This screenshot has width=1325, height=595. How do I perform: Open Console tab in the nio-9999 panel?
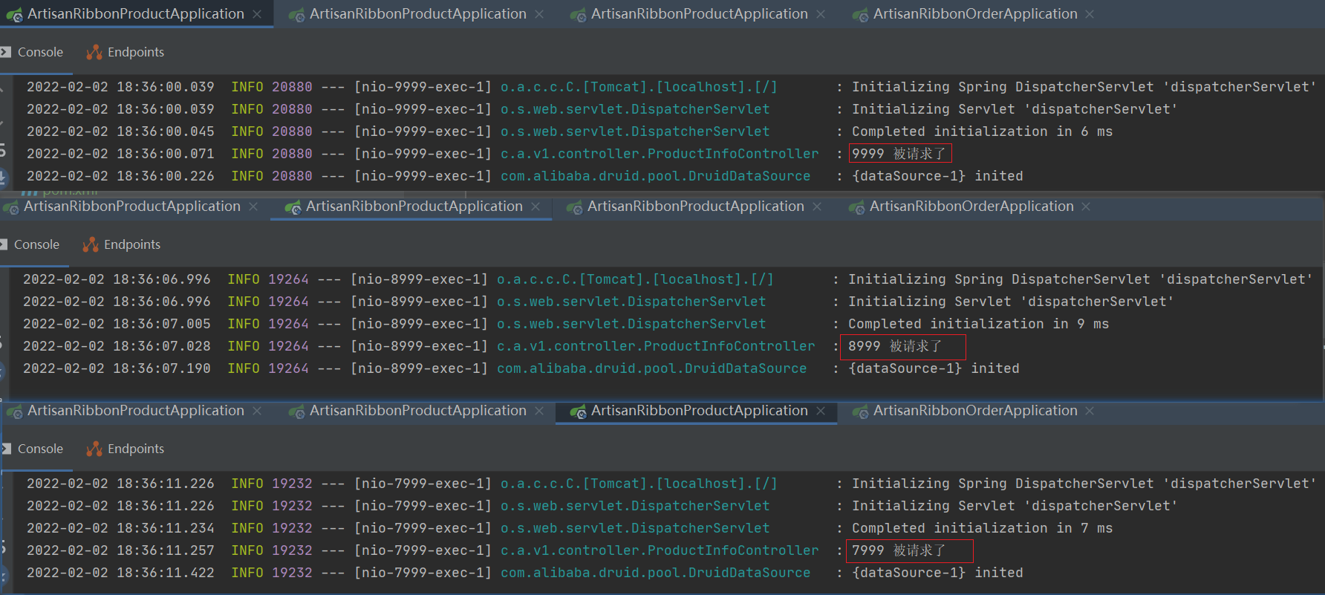tap(40, 52)
